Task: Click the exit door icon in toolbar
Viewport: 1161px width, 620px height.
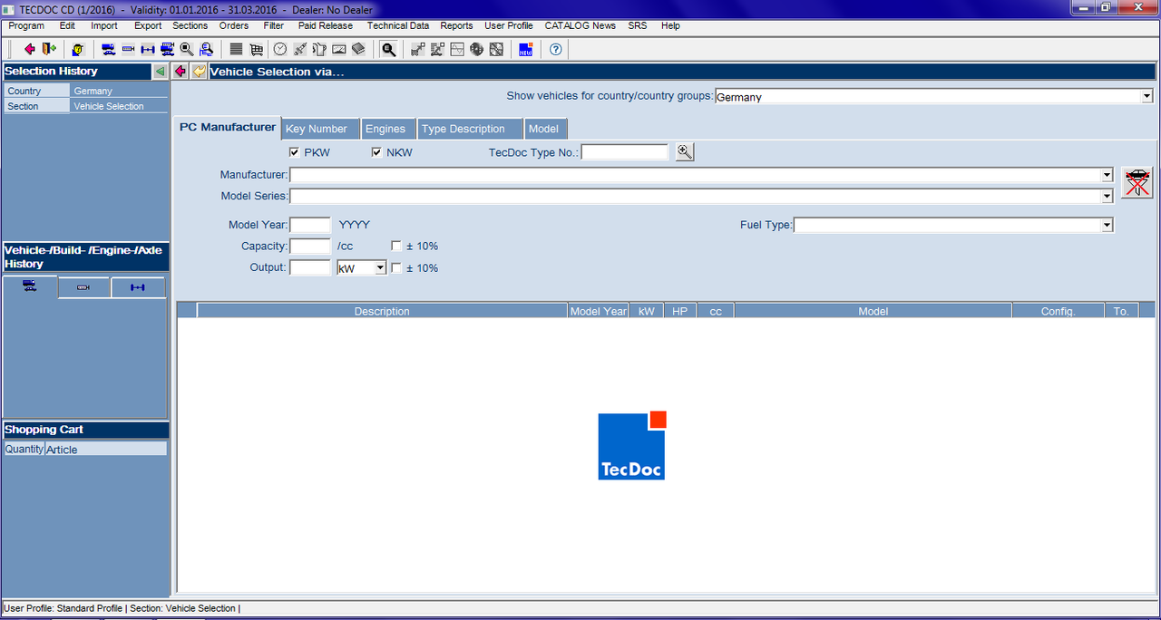Action: click(48, 49)
